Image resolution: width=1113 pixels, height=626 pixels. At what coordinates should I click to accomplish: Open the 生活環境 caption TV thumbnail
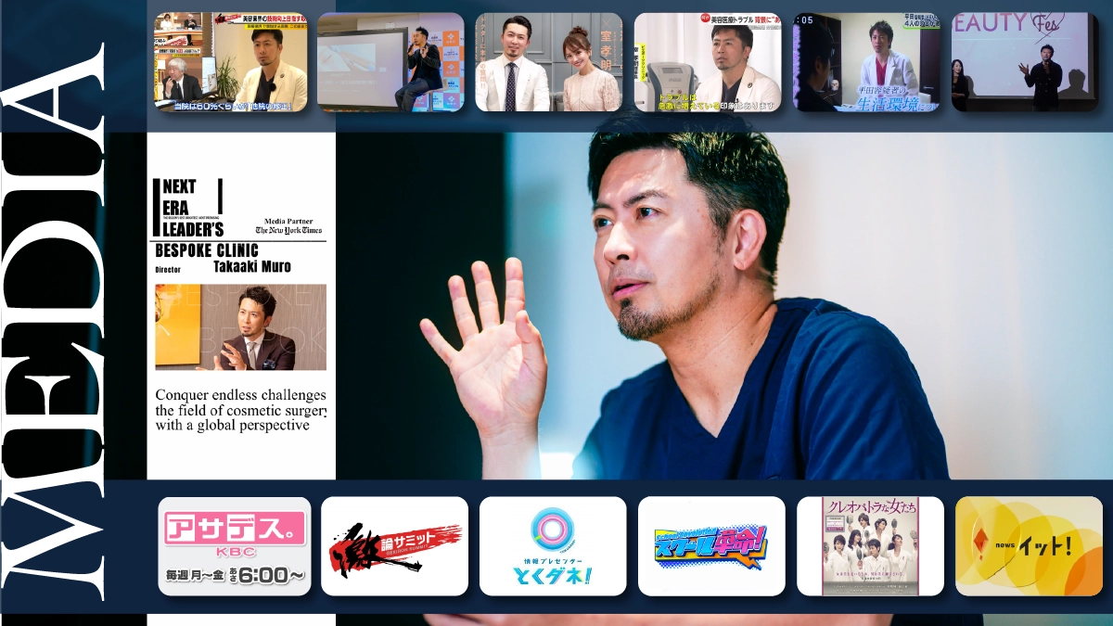click(x=866, y=62)
